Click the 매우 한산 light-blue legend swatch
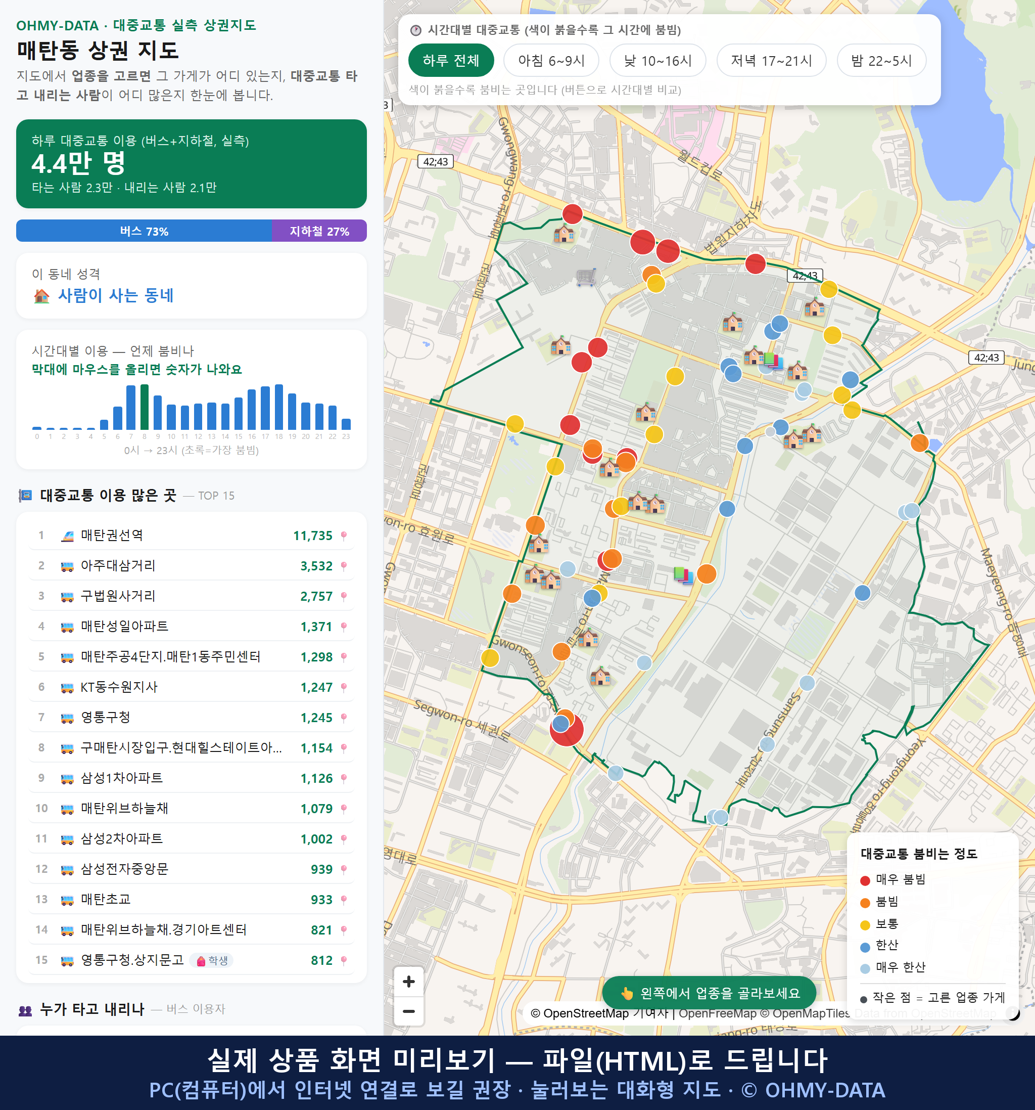Viewport: 1035px width, 1110px height. coord(865,969)
